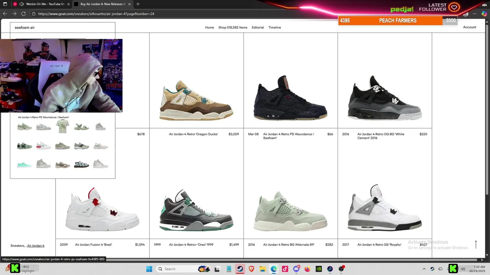Click the $1,499 price for Oreo 1999
Screen dimensions: 490x275
(x=234, y=244)
